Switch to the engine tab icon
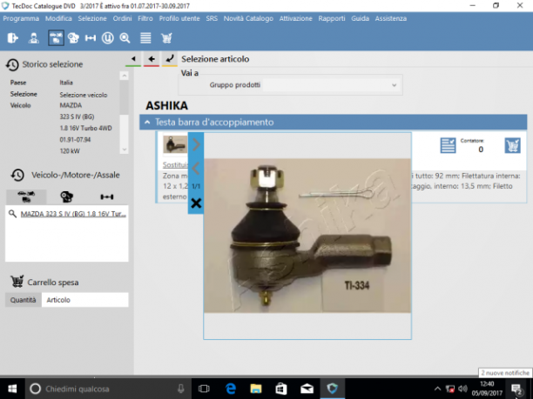Screen dimensions: 533x399 coord(66,196)
